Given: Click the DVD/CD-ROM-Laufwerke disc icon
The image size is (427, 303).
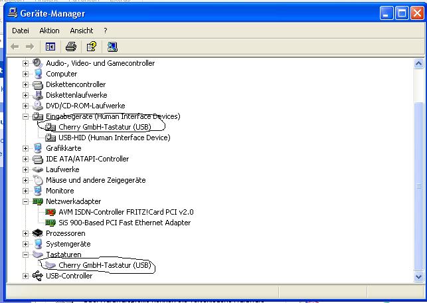Looking at the screenshot, I should (x=38, y=106).
